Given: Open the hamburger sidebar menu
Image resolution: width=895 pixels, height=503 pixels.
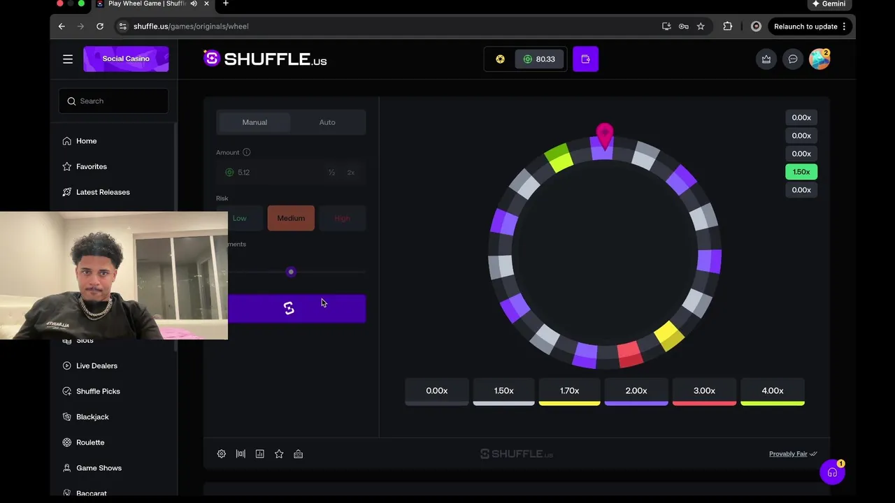Looking at the screenshot, I should click(x=68, y=59).
